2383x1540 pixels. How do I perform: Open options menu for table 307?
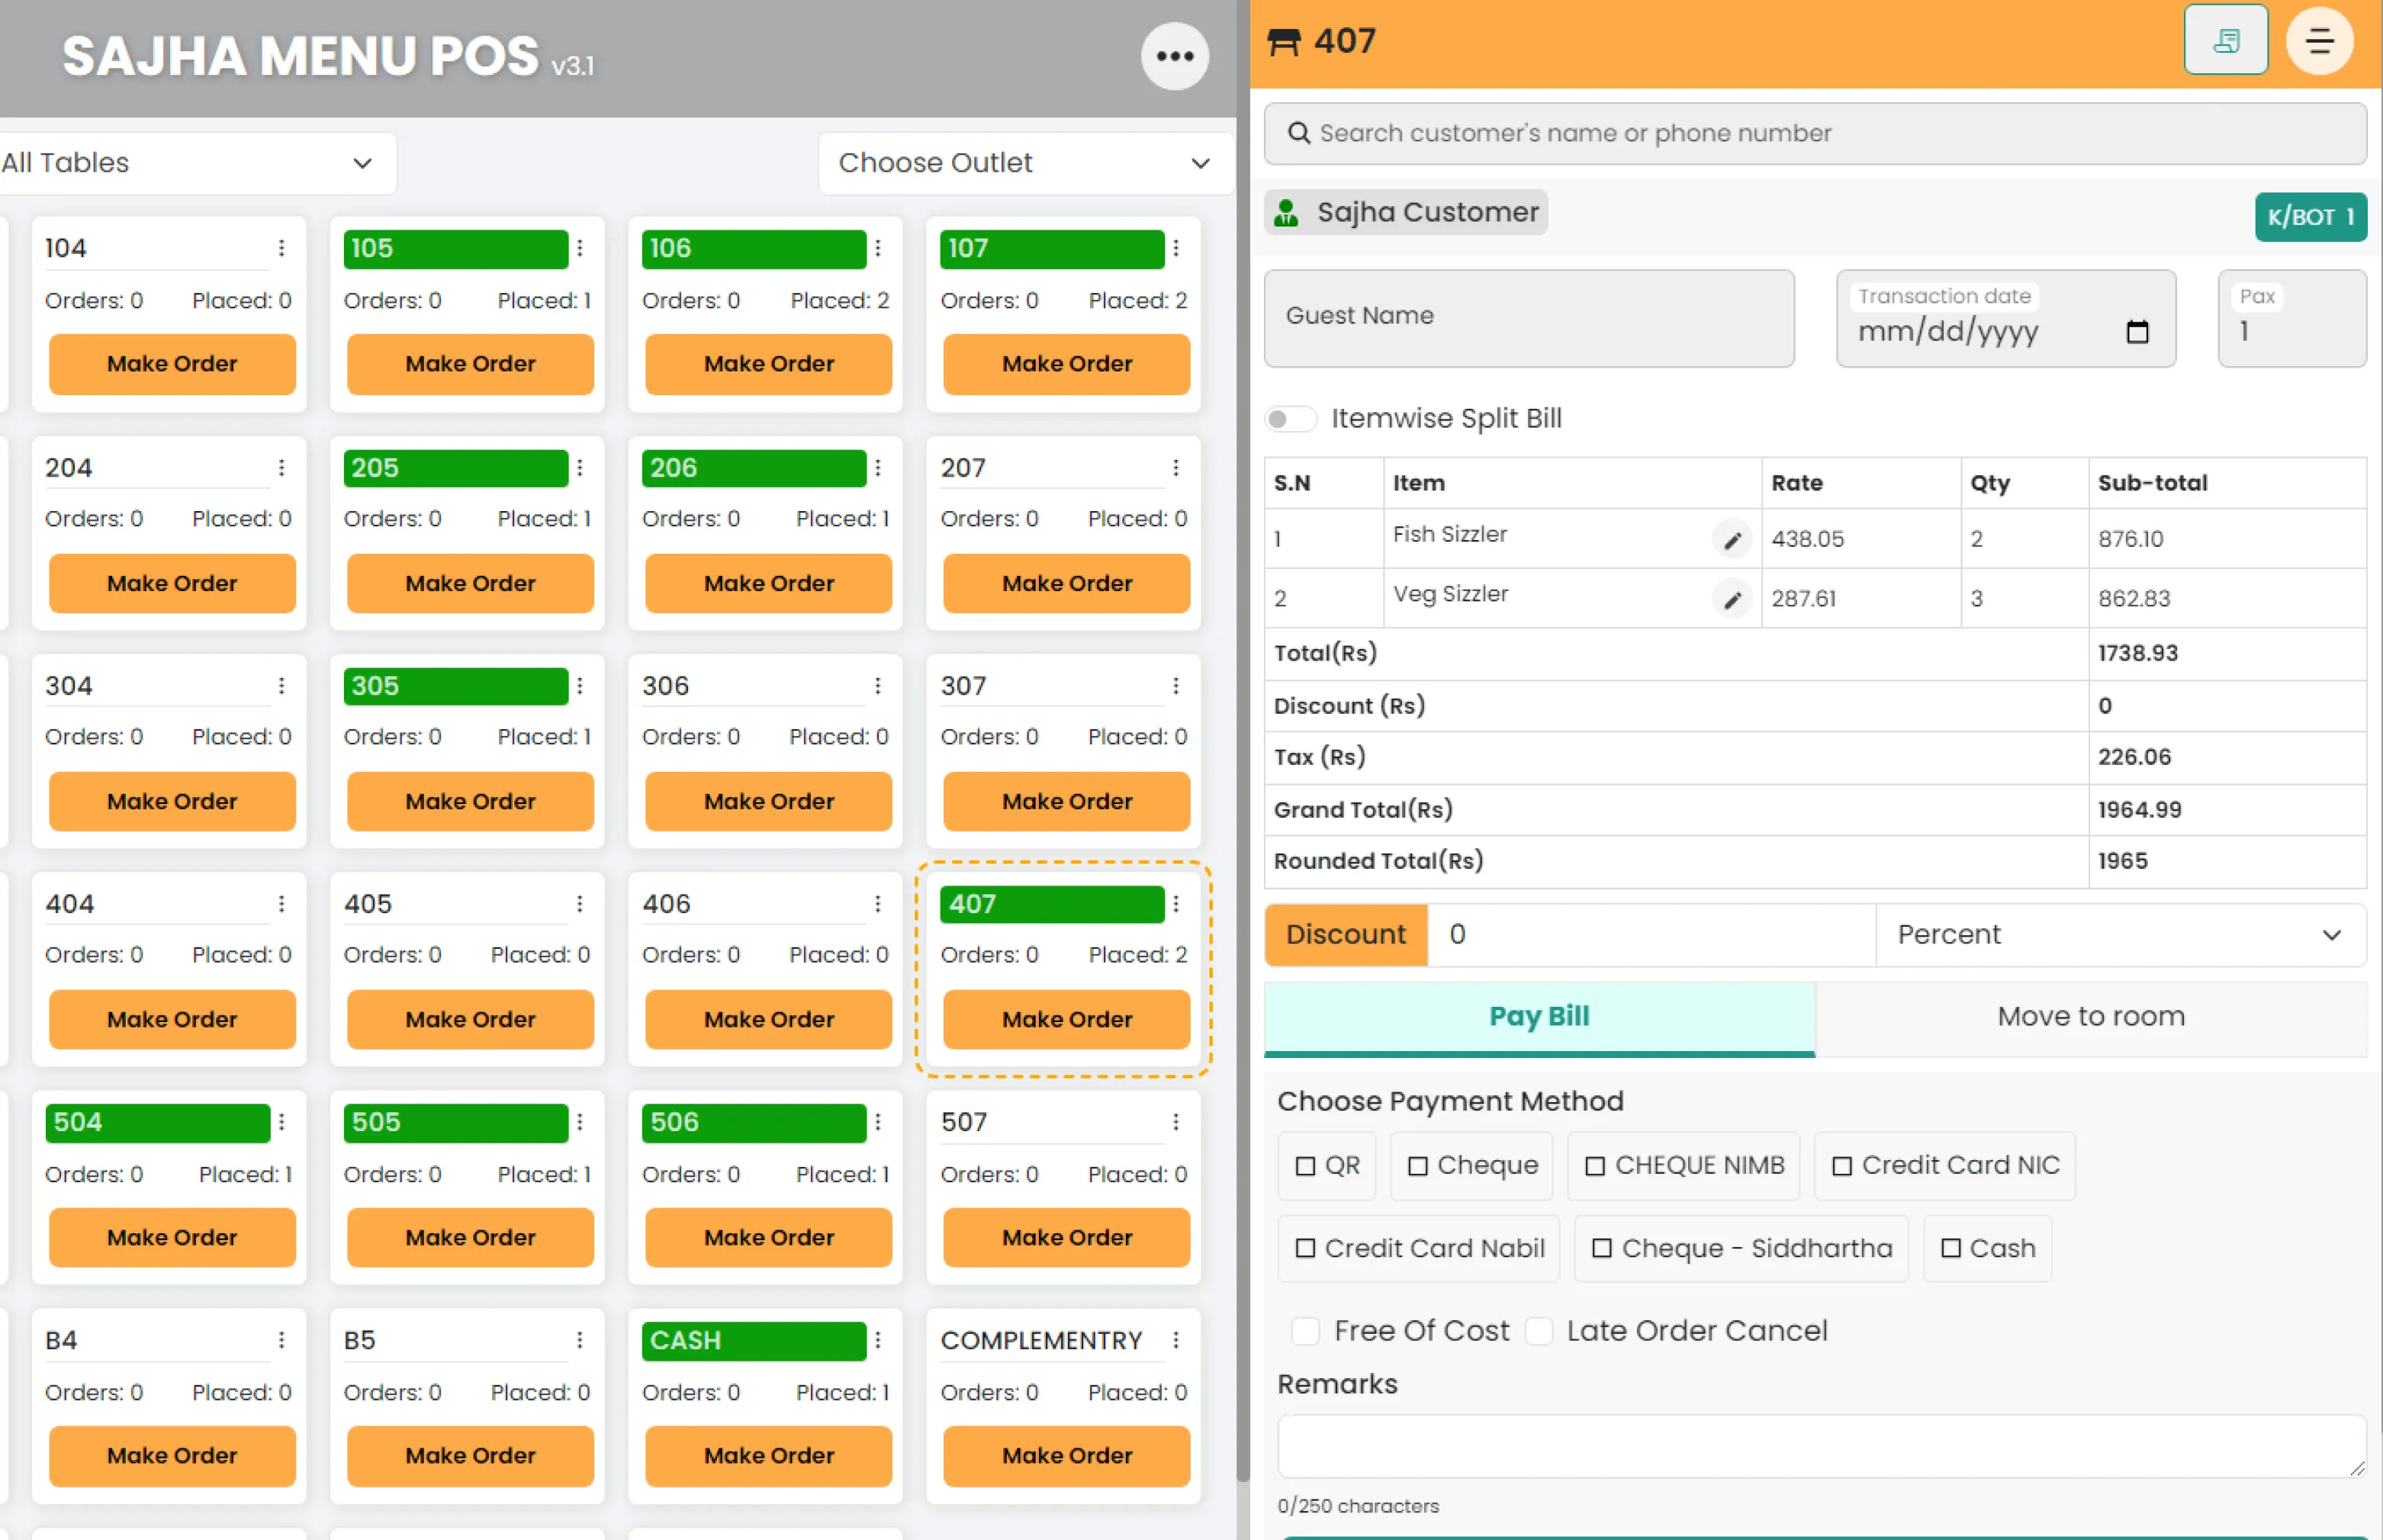tap(1176, 685)
